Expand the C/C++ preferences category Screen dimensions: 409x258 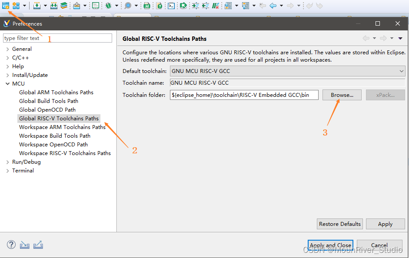[x=7, y=58]
